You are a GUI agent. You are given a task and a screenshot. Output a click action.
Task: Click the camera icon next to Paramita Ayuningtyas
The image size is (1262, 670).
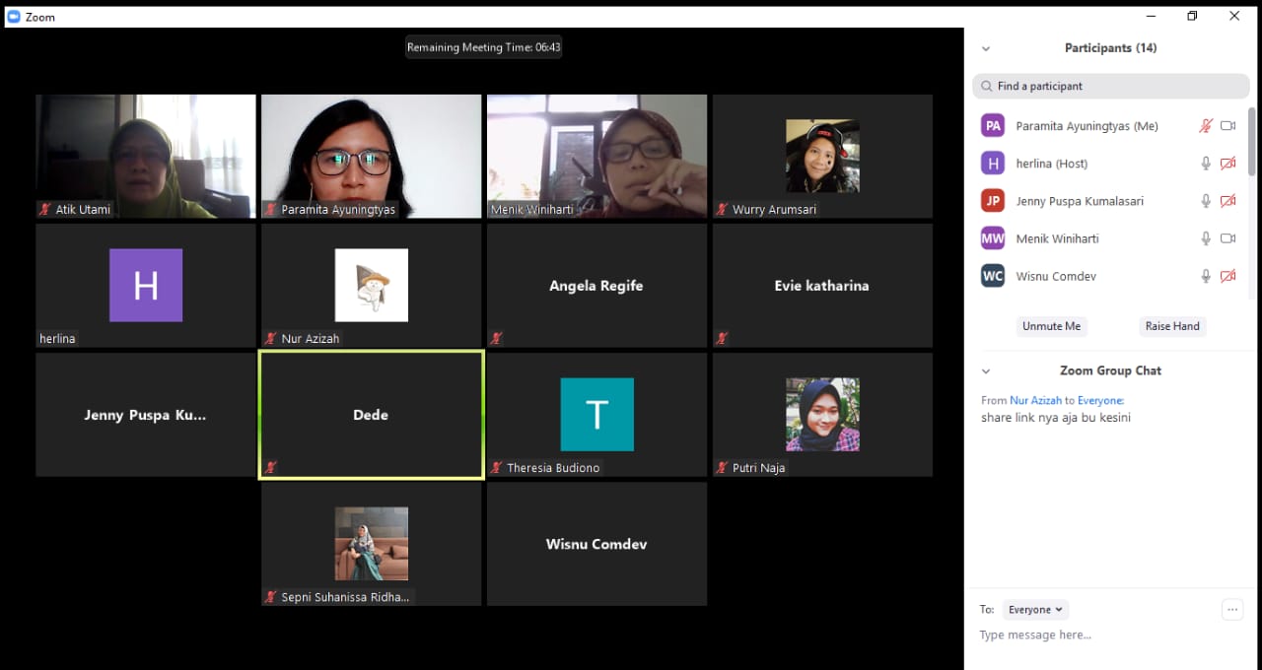tap(1227, 126)
